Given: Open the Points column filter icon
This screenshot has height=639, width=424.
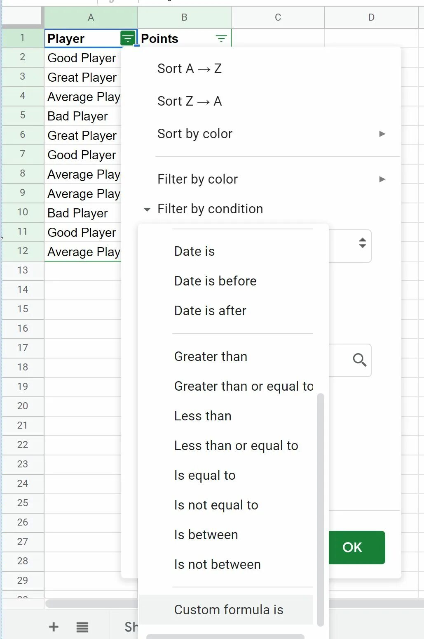Looking at the screenshot, I should click(221, 39).
